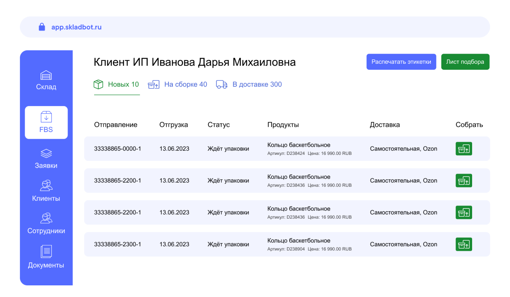The height and width of the screenshot is (297, 510).
Task: Click the Собрать column header
Action: (x=469, y=124)
